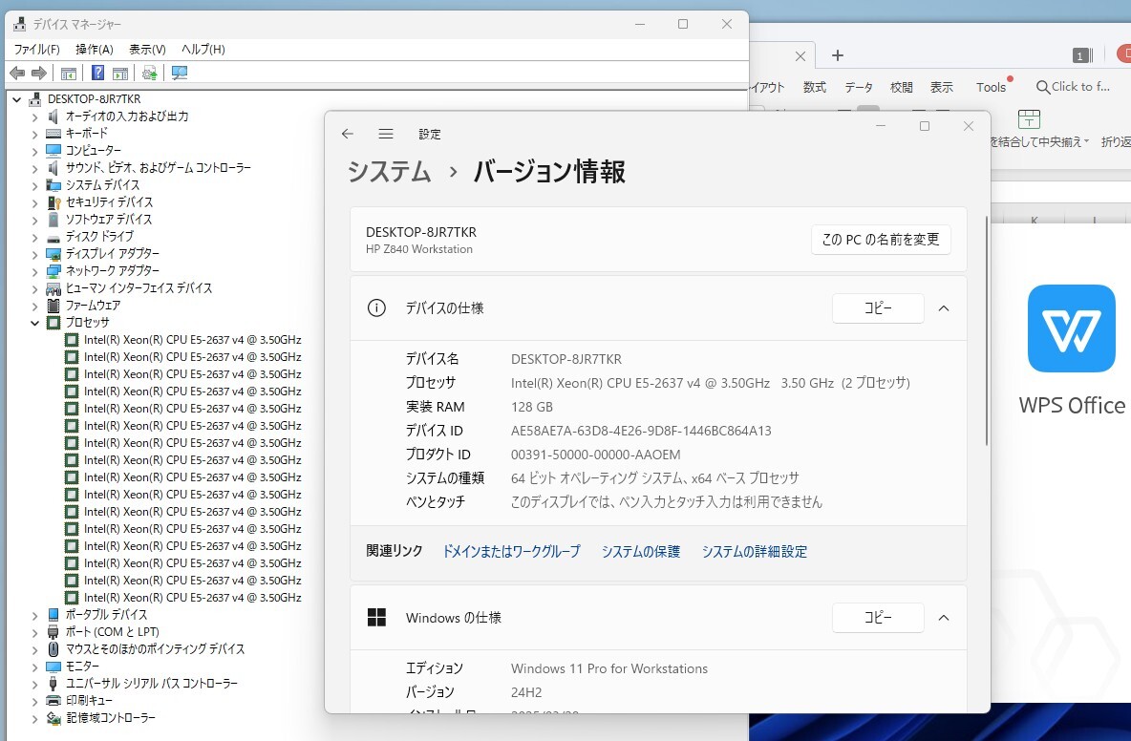Select the ポータブル デバイス icon
The width and height of the screenshot is (1131, 741).
(53, 615)
